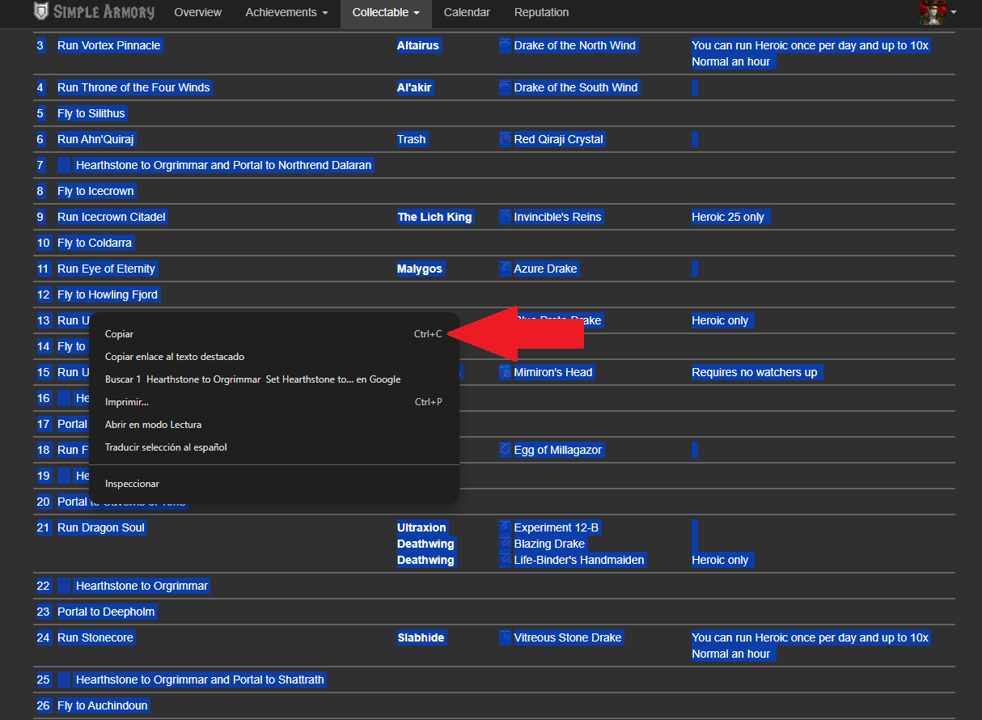Click hearthstone icon in step 22 row

tap(65, 586)
